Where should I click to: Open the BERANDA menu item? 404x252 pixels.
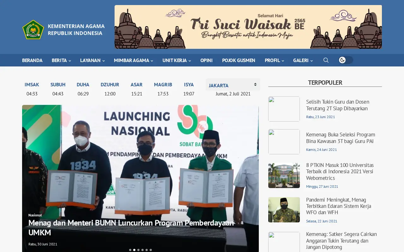[x=32, y=60]
